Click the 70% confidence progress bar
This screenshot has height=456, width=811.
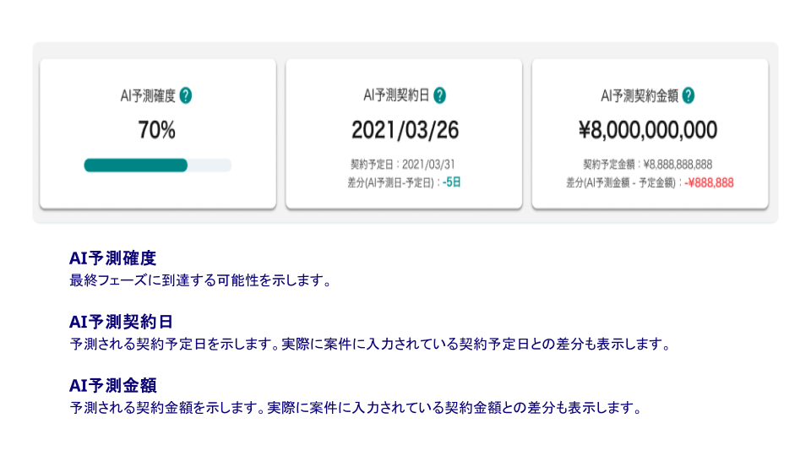click(x=158, y=165)
